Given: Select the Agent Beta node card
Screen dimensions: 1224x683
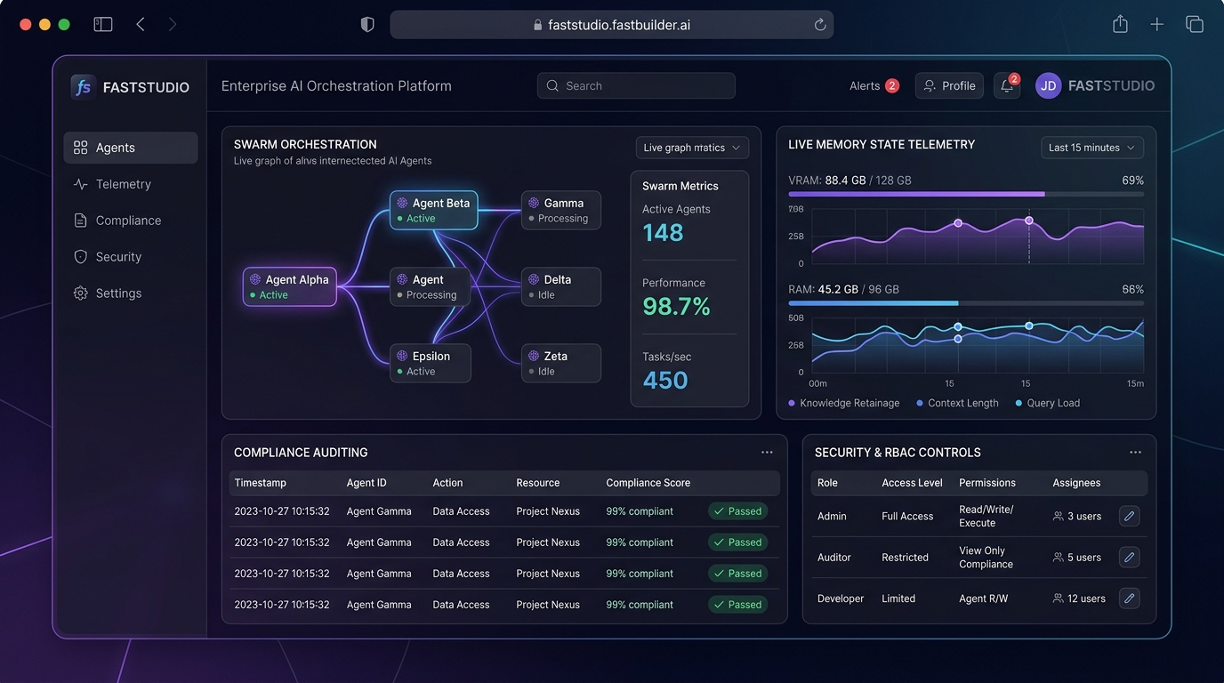Looking at the screenshot, I should coord(434,210).
